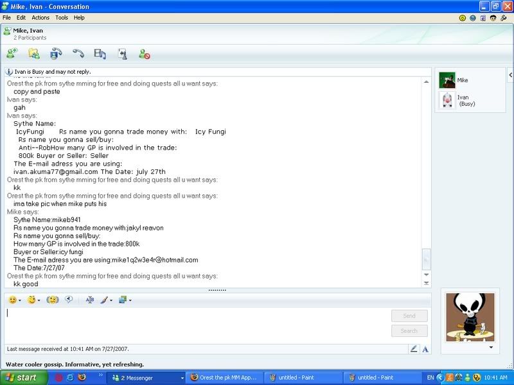Click the voice clip icon
Image resolution: width=514 pixels, height=385 pixels.
point(69,300)
